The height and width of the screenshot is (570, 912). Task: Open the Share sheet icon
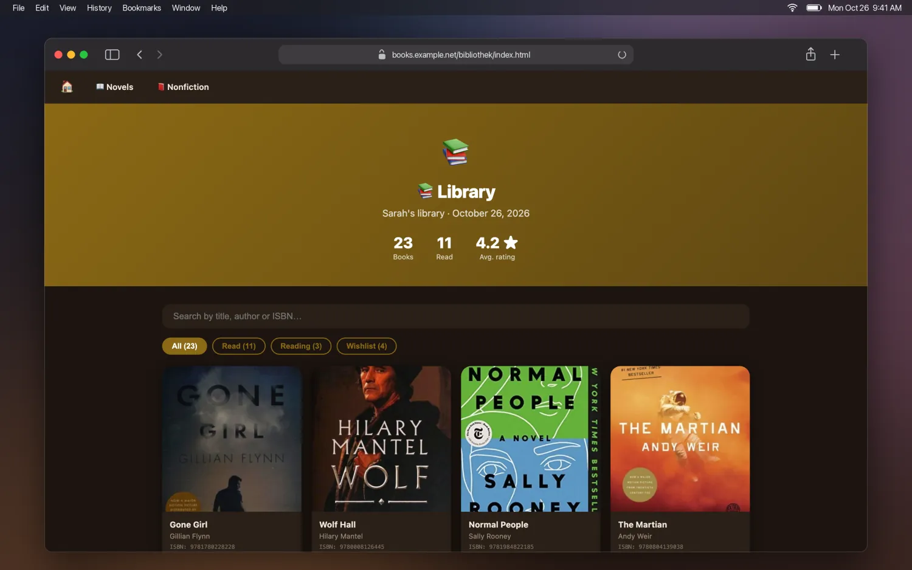coord(810,55)
